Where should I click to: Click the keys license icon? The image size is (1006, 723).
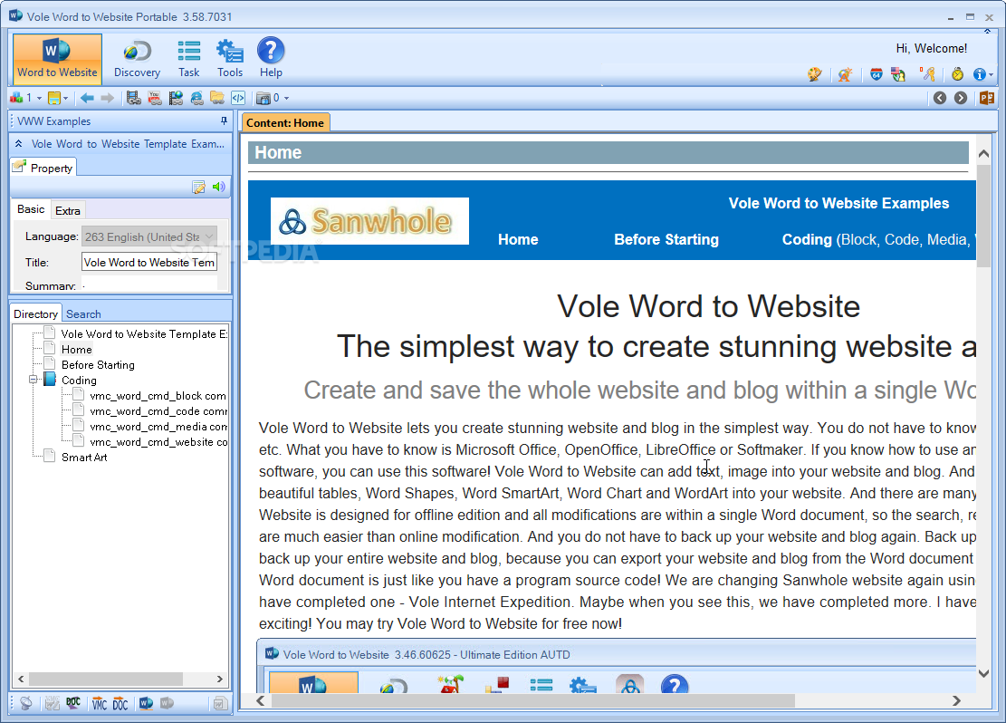click(928, 74)
